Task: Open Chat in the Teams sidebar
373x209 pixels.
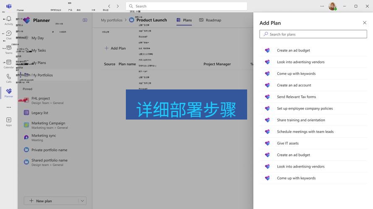Action: 8,35
